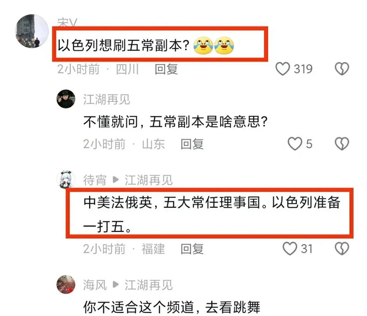Dislike 待宵's reply from 福建
This screenshot has height=316, width=367.
pyautogui.click(x=342, y=248)
